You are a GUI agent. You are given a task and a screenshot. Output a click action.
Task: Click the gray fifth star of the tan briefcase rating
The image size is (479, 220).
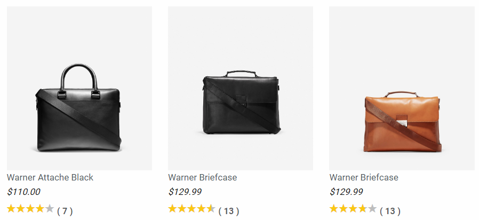pos(372,209)
